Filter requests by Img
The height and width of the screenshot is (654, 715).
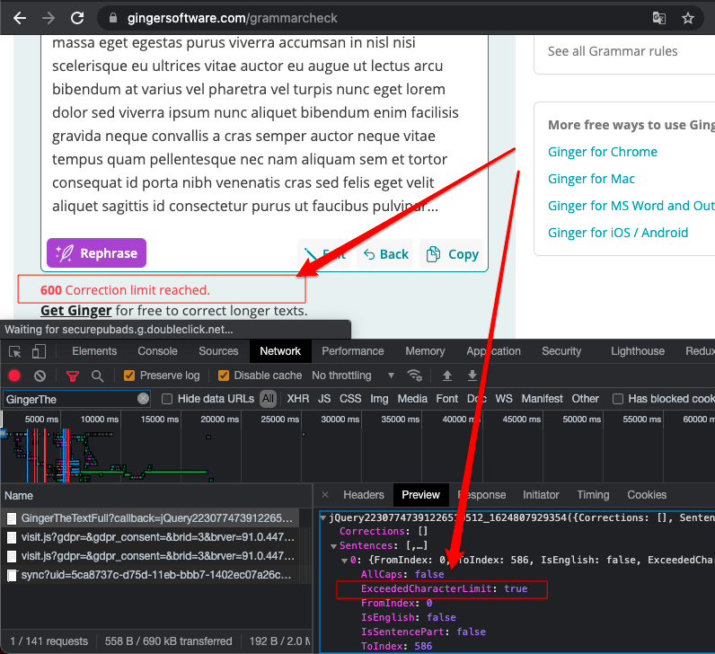click(x=379, y=399)
